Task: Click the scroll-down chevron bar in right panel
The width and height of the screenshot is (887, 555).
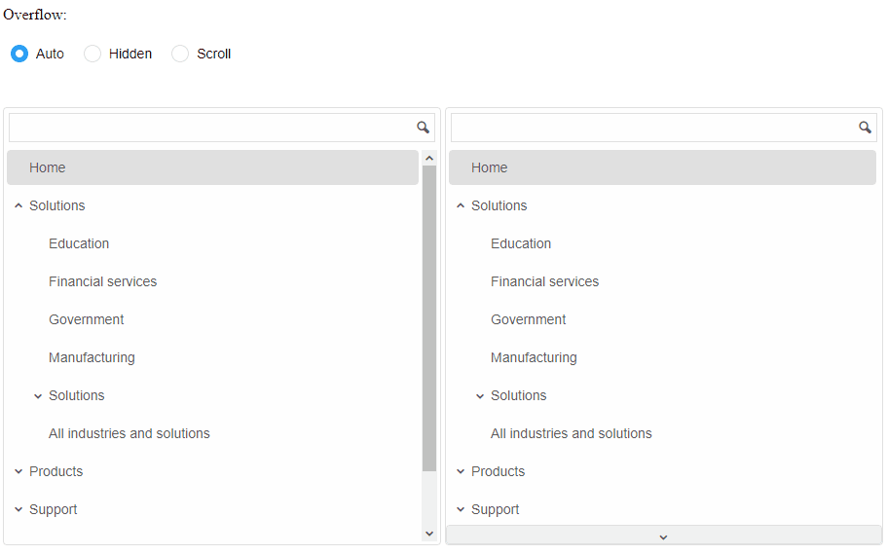Action: pyautogui.click(x=664, y=536)
